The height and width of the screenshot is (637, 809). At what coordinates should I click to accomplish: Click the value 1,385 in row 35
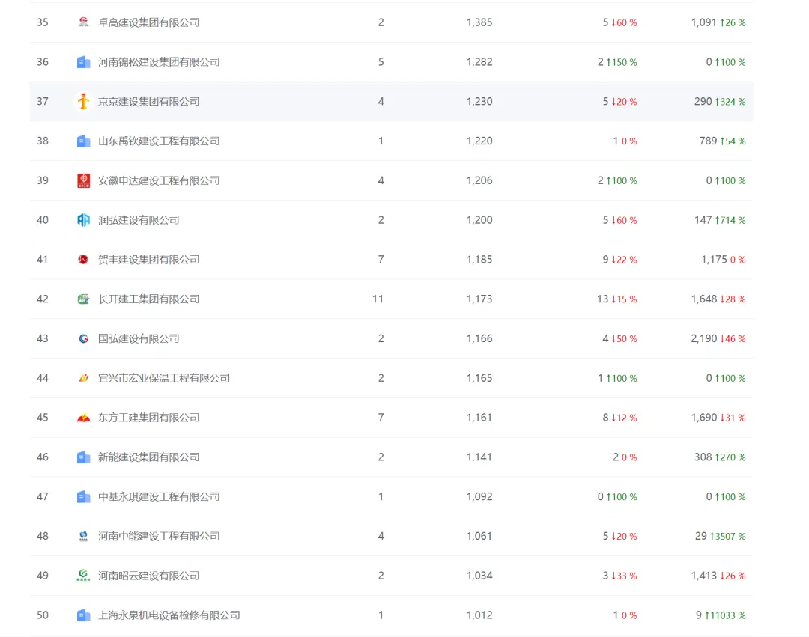click(x=479, y=22)
